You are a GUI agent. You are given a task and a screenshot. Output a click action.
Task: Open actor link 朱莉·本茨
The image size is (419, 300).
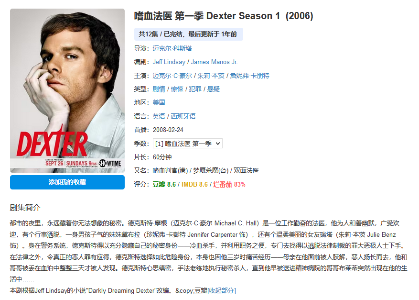point(211,76)
